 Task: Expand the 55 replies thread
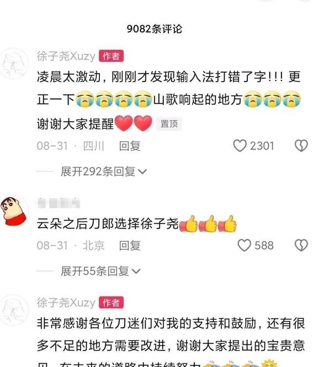(x=100, y=271)
